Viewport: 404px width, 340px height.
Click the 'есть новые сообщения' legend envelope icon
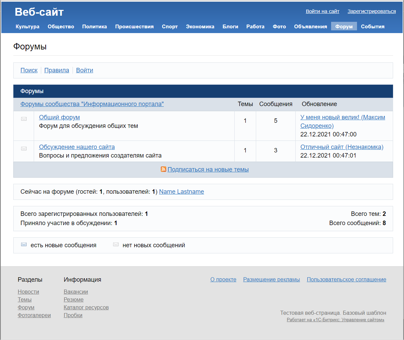[x=24, y=245]
